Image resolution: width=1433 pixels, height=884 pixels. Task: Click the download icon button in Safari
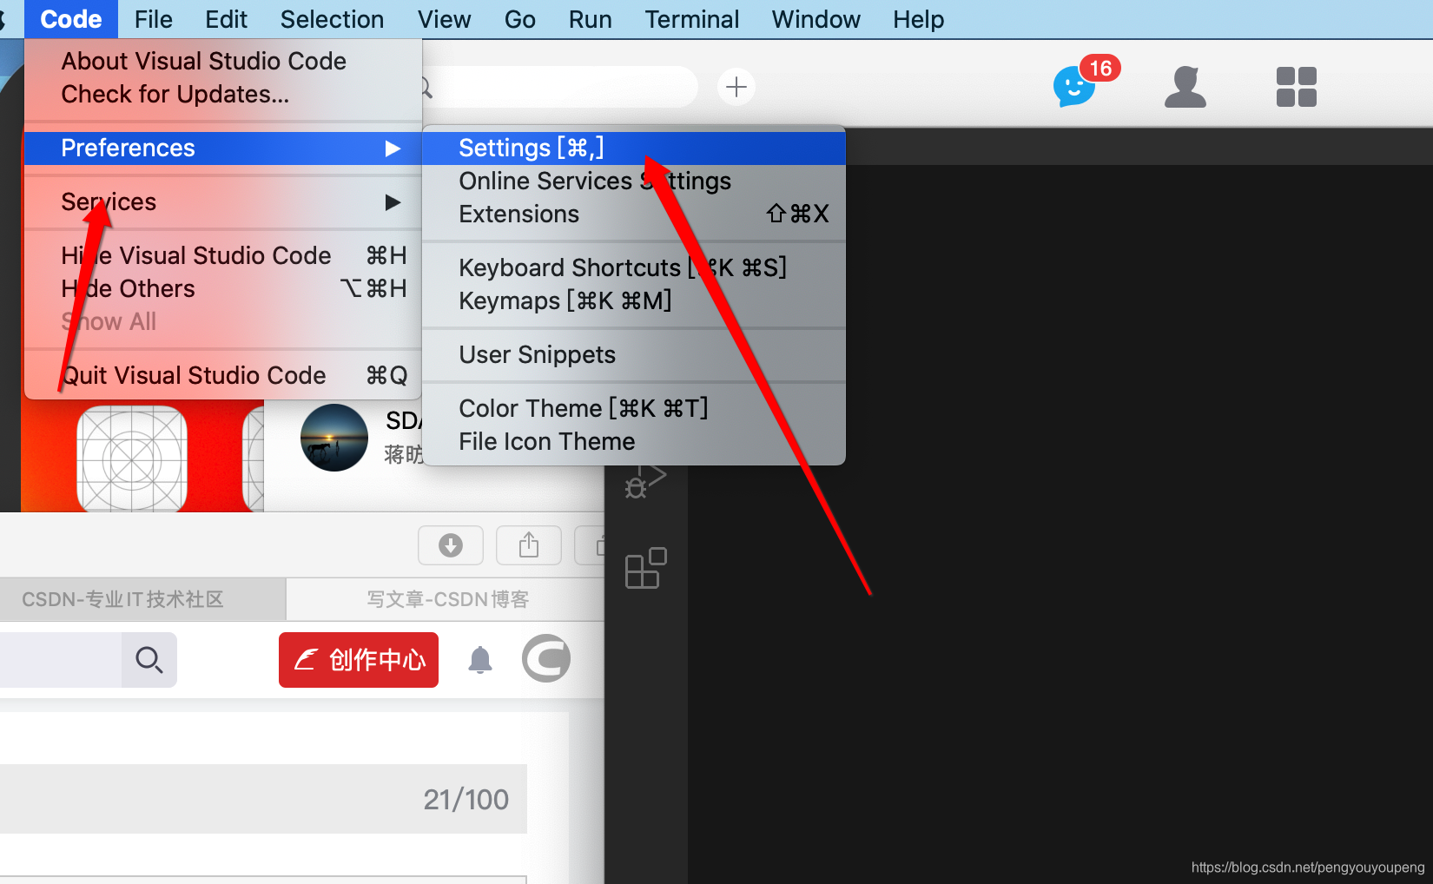coord(451,545)
